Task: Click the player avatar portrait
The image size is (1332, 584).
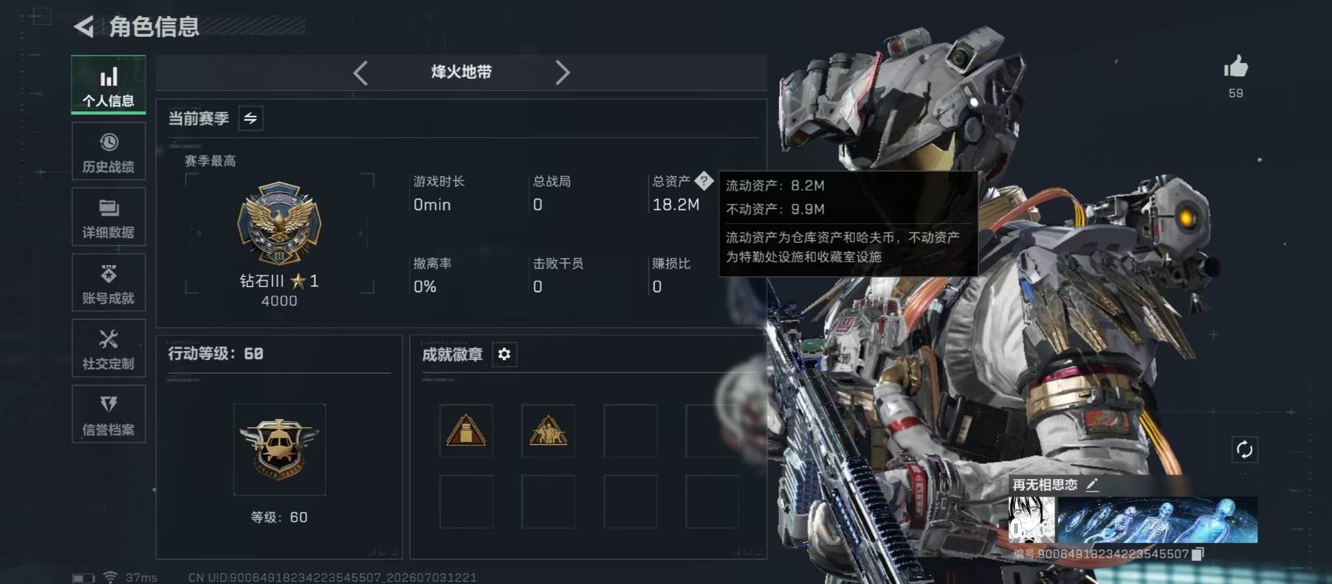Action: 1032,519
